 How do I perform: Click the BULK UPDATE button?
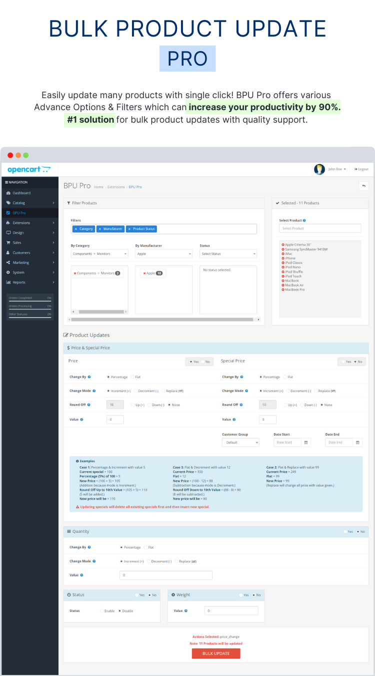pyautogui.click(x=216, y=653)
